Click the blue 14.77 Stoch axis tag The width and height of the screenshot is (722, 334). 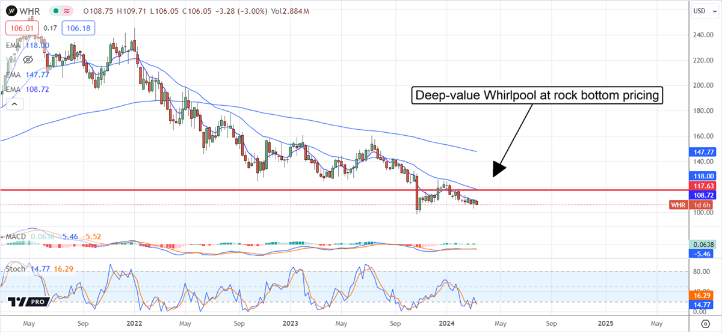click(x=701, y=305)
